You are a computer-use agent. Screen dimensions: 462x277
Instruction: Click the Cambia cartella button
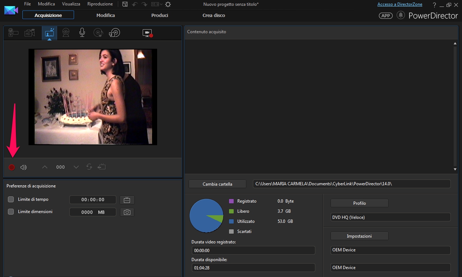[x=217, y=184]
